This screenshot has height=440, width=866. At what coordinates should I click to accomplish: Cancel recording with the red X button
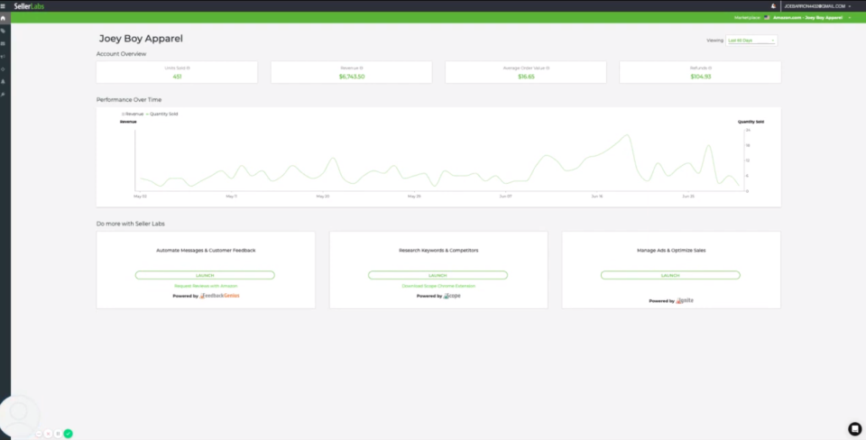pos(48,434)
